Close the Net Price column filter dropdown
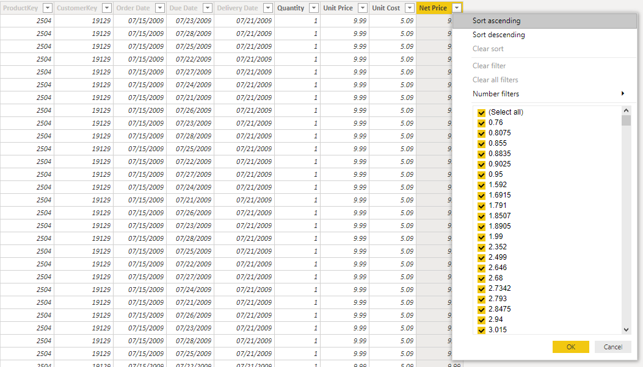This screenshot has width=643, height=367. [x=457, y=8]
